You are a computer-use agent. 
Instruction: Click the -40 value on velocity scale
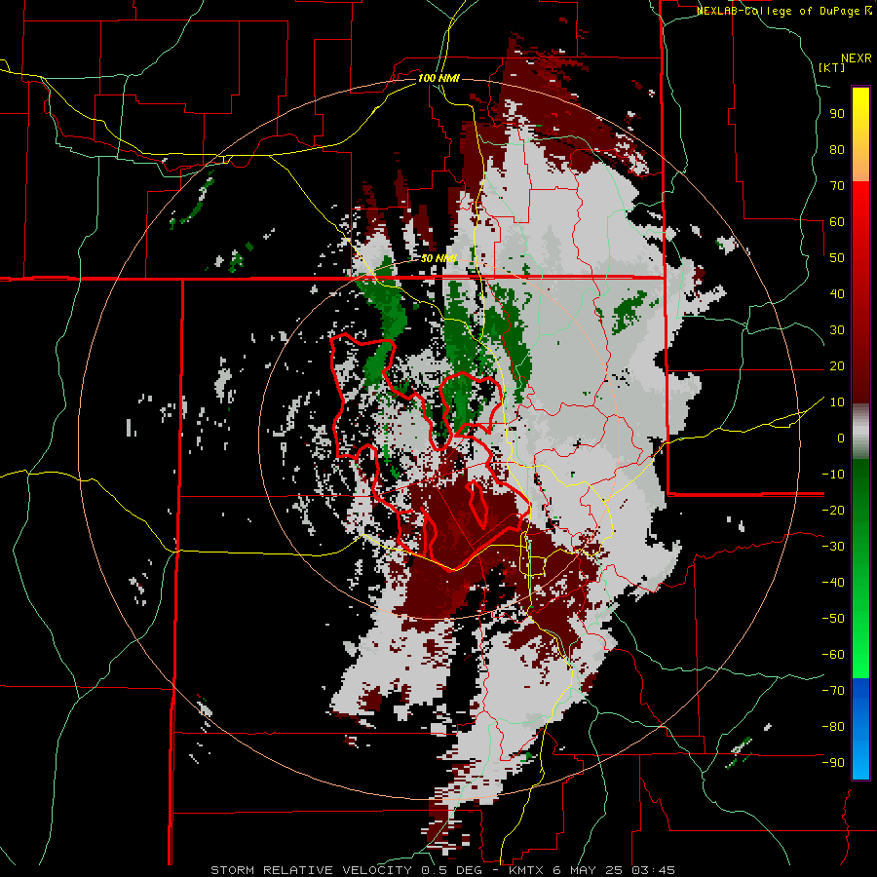pos(833,583)
